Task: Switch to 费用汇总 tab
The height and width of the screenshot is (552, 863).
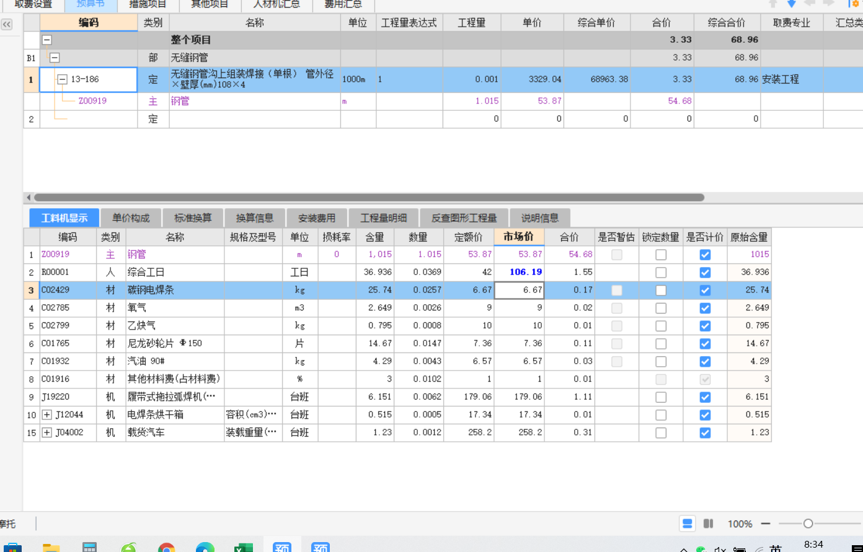Action: click(x=343, y=4)
